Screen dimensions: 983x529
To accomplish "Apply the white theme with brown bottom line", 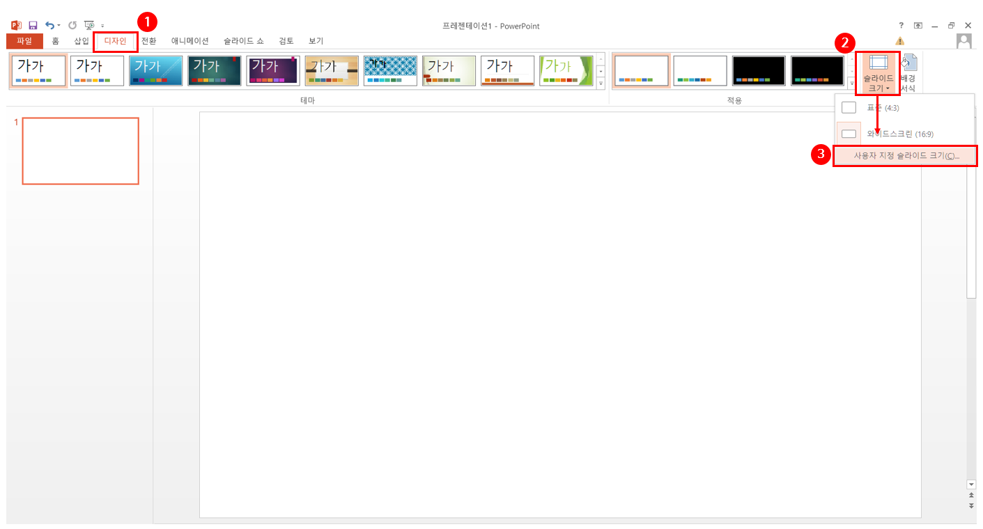I will 507,71.
